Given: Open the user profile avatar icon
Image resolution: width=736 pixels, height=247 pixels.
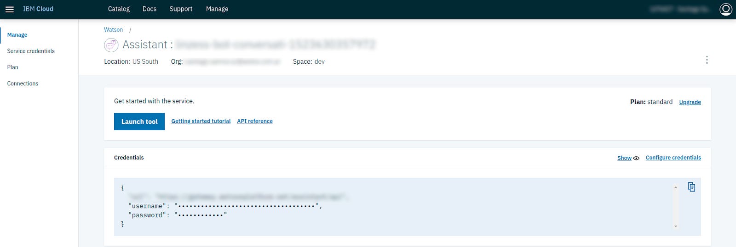Looking at the screenshot, I should [726, 9].
